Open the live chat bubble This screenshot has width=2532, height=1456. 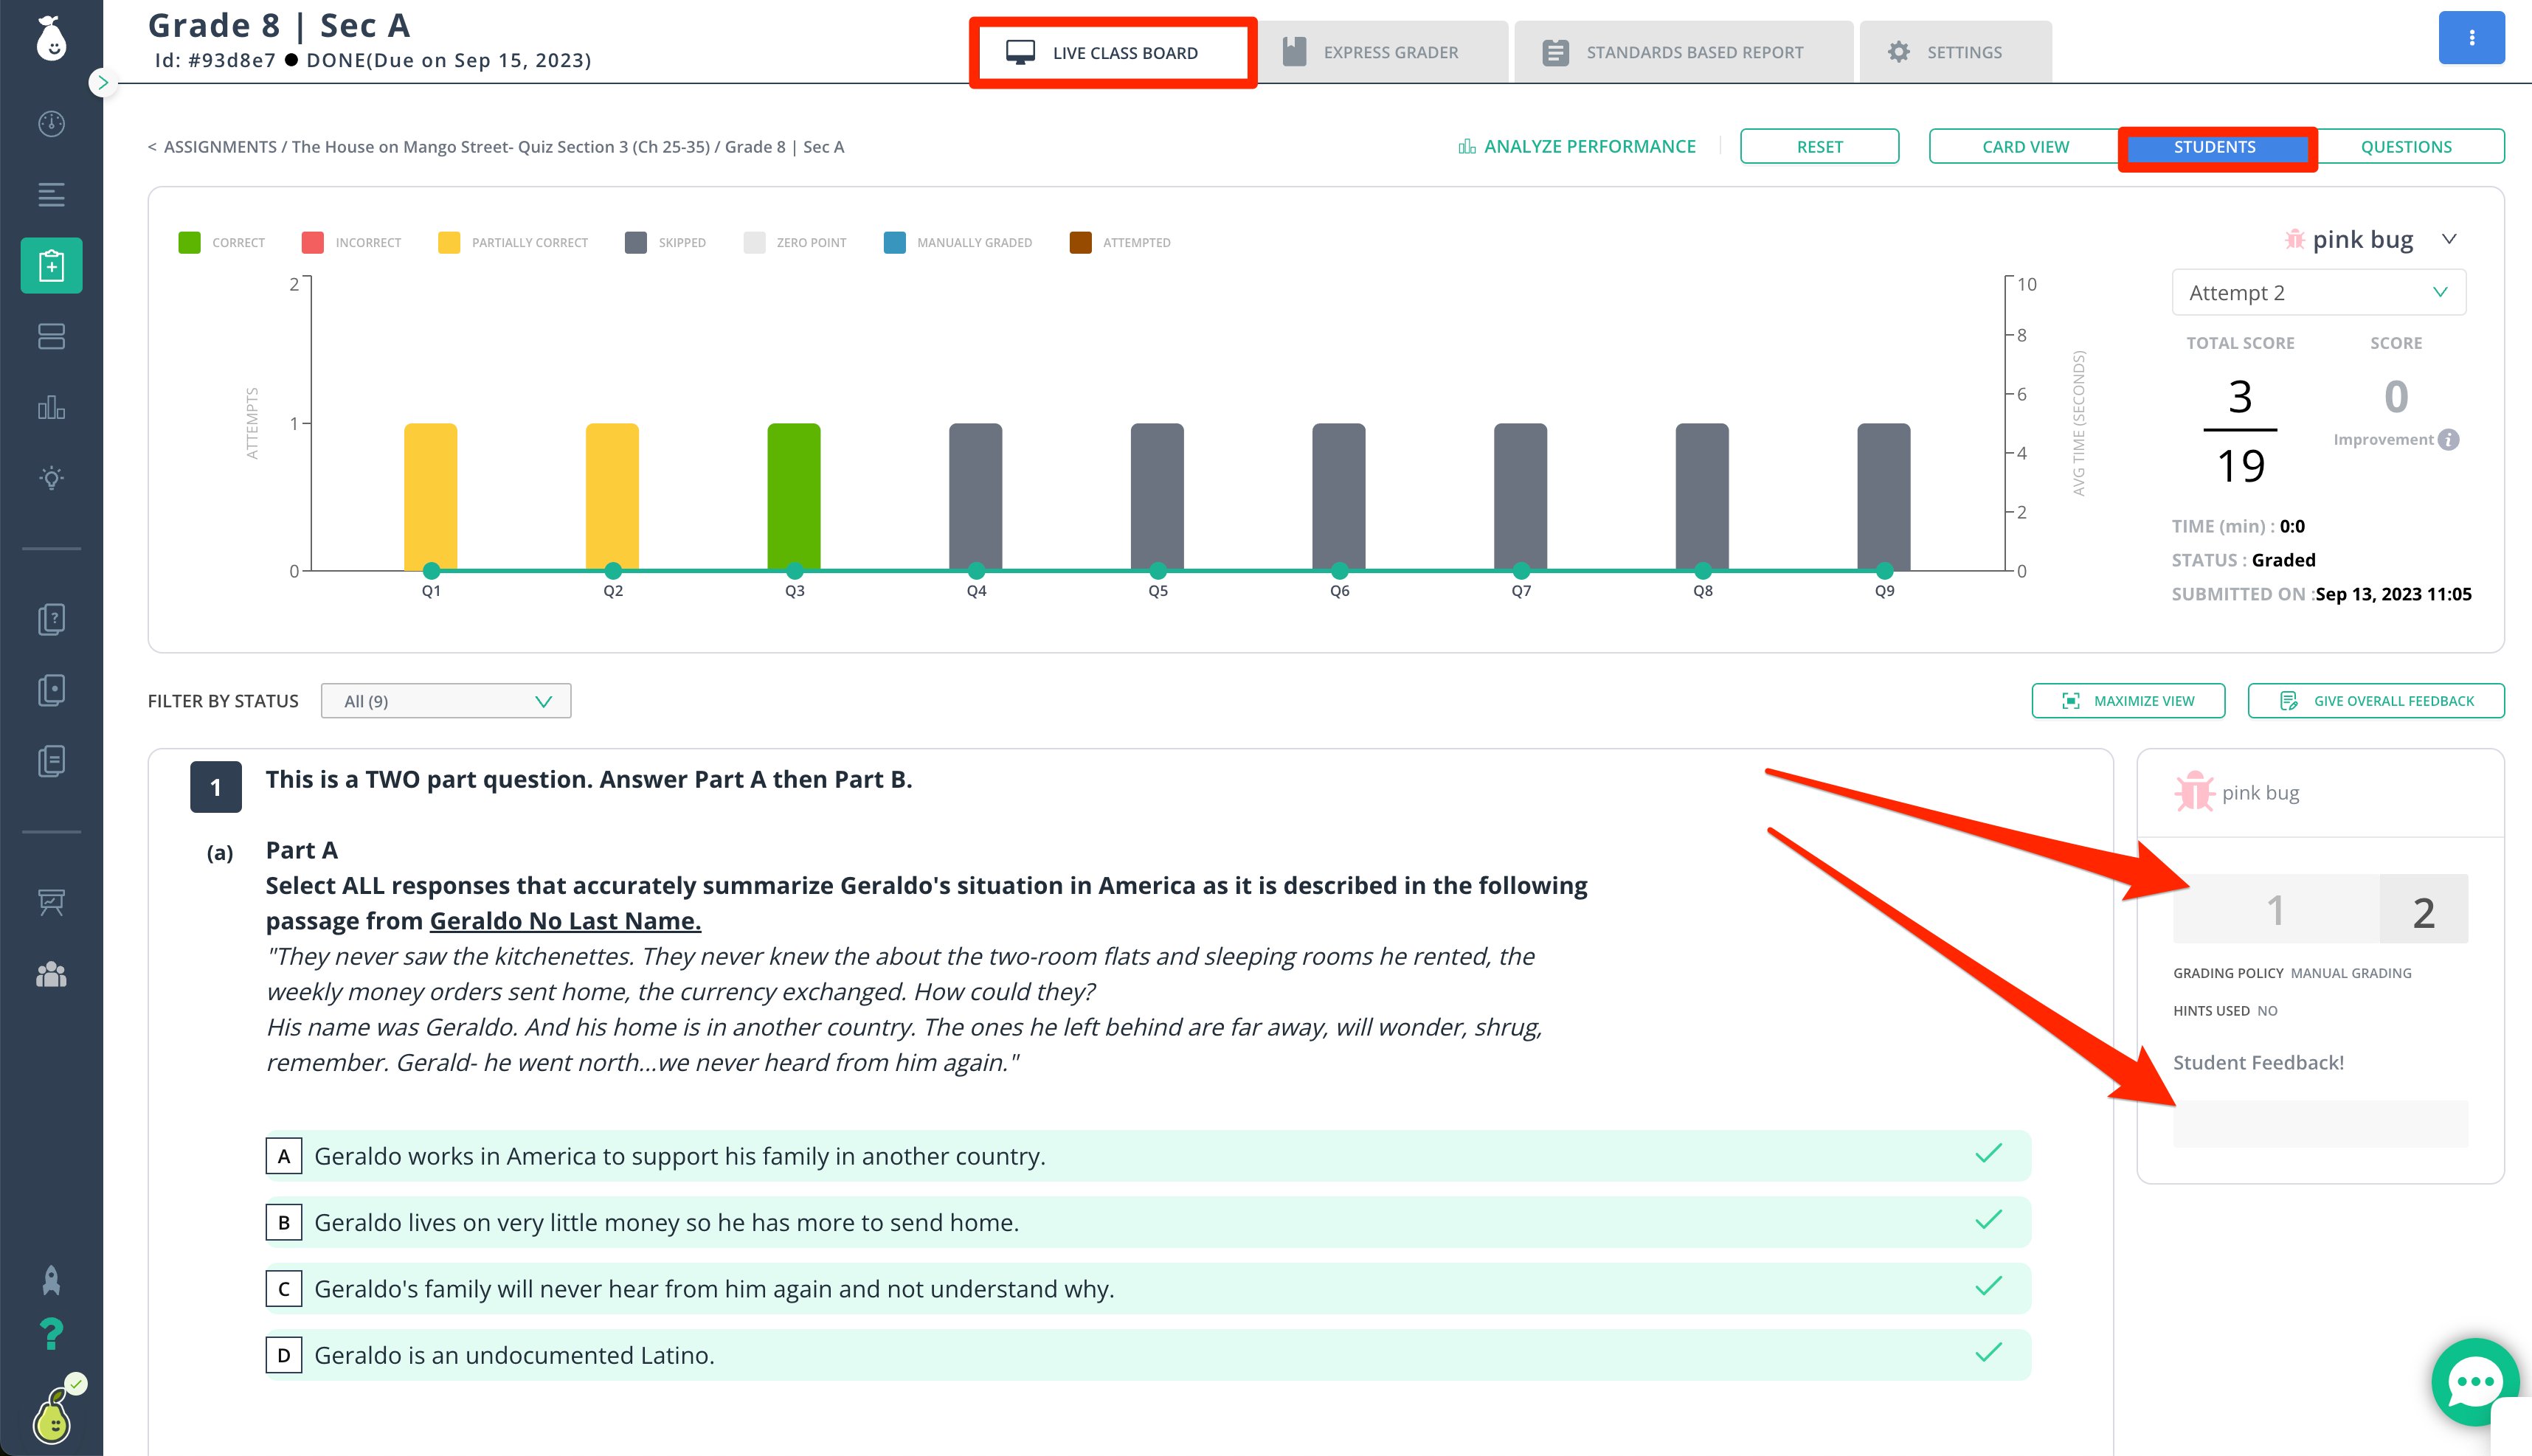pos(2475,1382)
